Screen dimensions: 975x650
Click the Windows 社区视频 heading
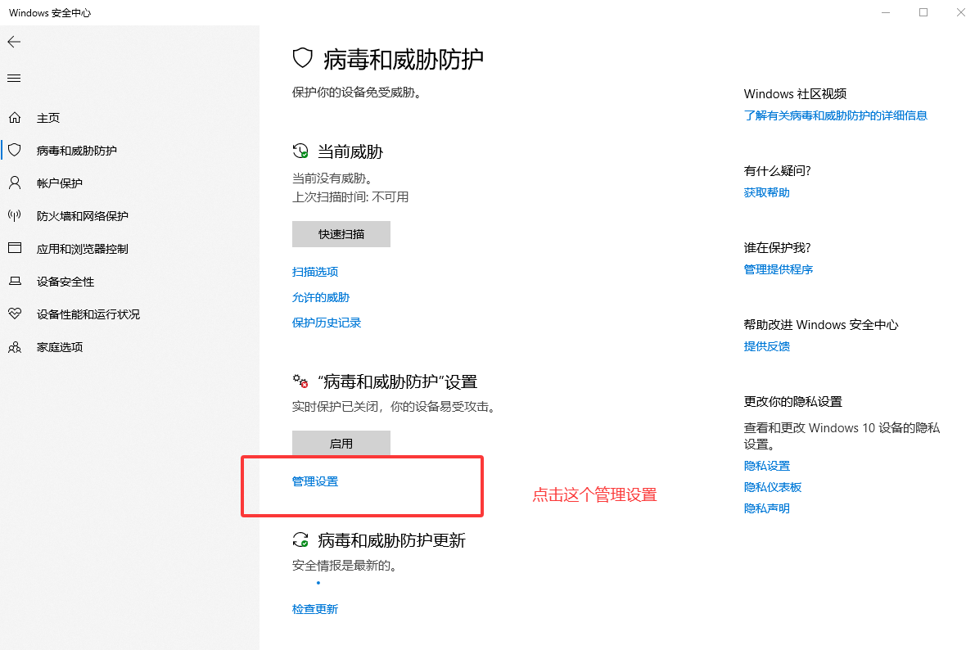pos(795,94)
